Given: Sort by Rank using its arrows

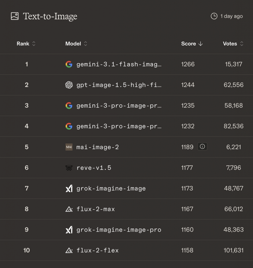Looking at the screenshot, I should point(34,44).
